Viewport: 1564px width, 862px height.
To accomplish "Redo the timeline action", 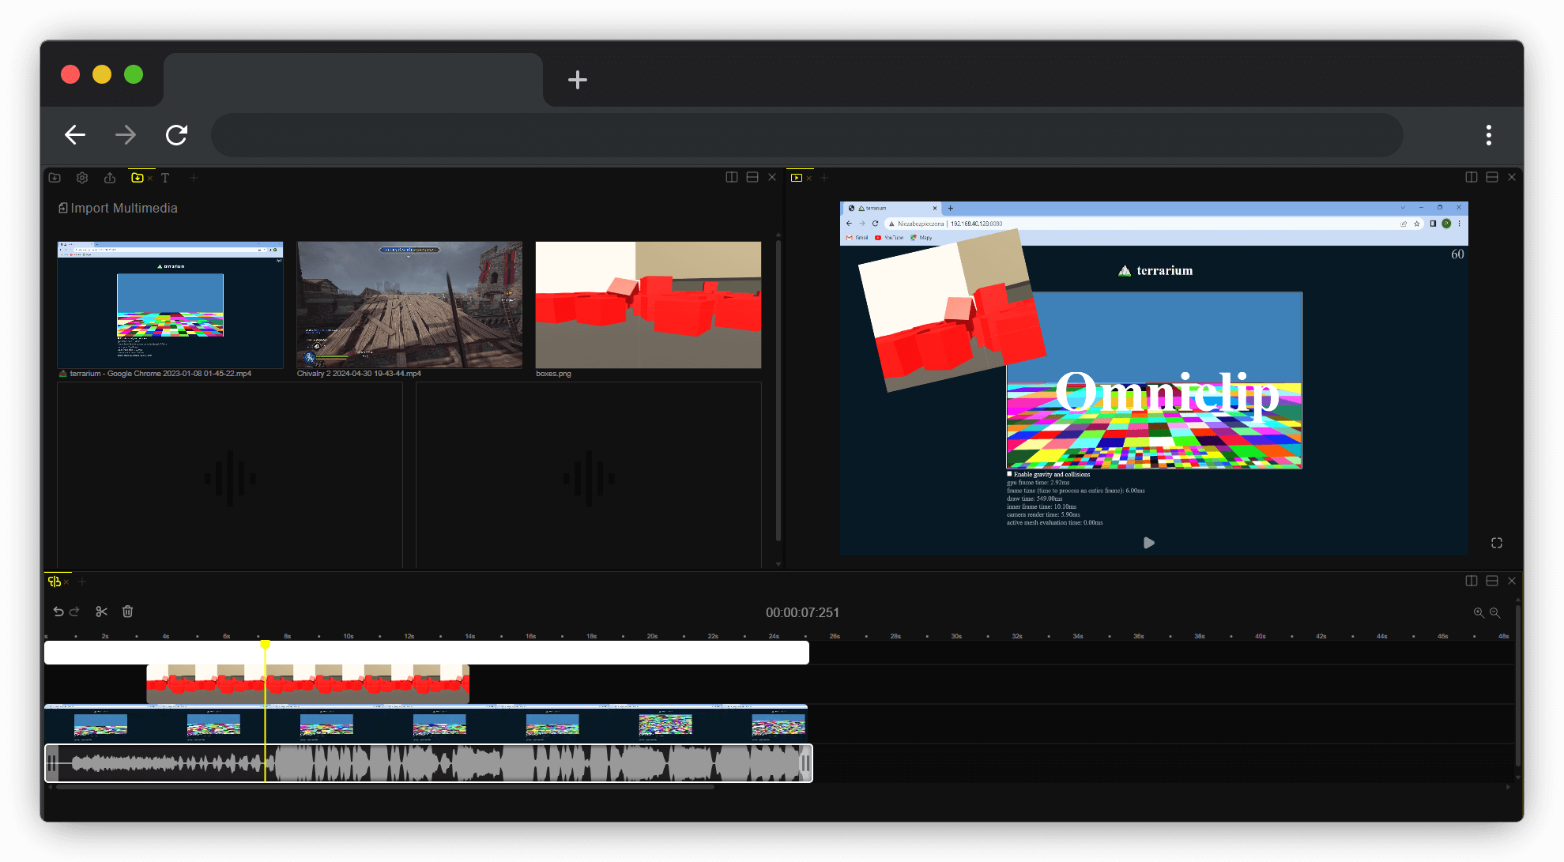I will 74,612.
